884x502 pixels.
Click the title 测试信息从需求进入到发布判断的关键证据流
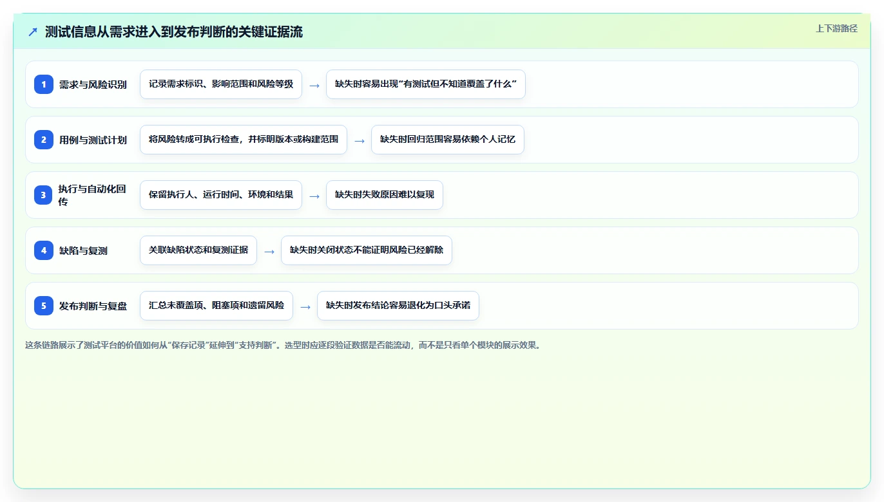point(174,32)
